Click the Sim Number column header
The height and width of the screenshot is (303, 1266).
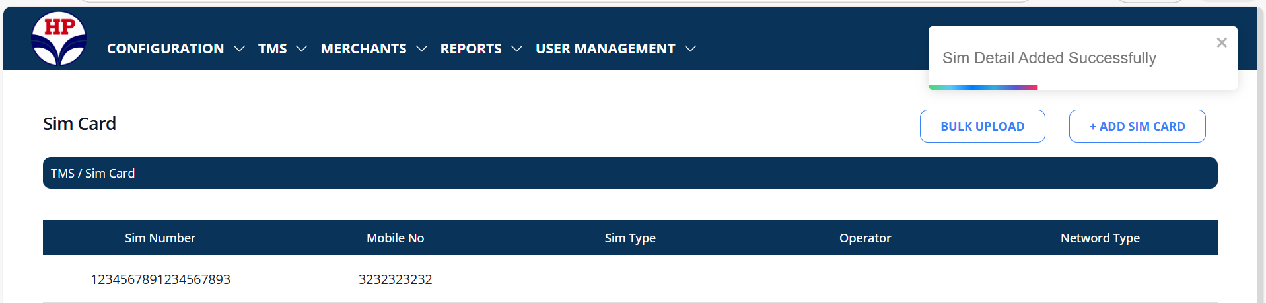point(160,238)
